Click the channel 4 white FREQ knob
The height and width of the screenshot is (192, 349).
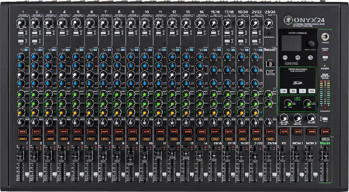click(x=62, y=74)
